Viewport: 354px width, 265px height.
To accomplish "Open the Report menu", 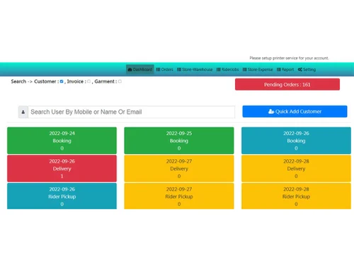I will tap(285, 69).
